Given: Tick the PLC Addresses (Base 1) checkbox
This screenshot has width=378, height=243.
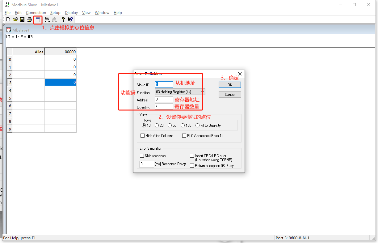Looking at the screenshot, I should [x=184, y=136].
